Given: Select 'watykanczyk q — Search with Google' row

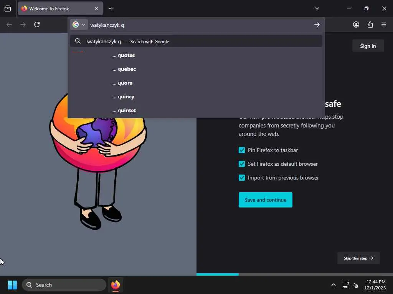Looking at the screenshot, I should tap(196, 41).
